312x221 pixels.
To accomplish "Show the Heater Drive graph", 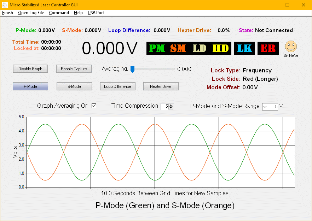I will coord(161,86).
